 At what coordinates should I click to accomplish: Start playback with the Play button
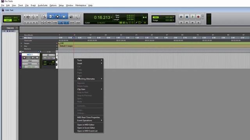193,17
